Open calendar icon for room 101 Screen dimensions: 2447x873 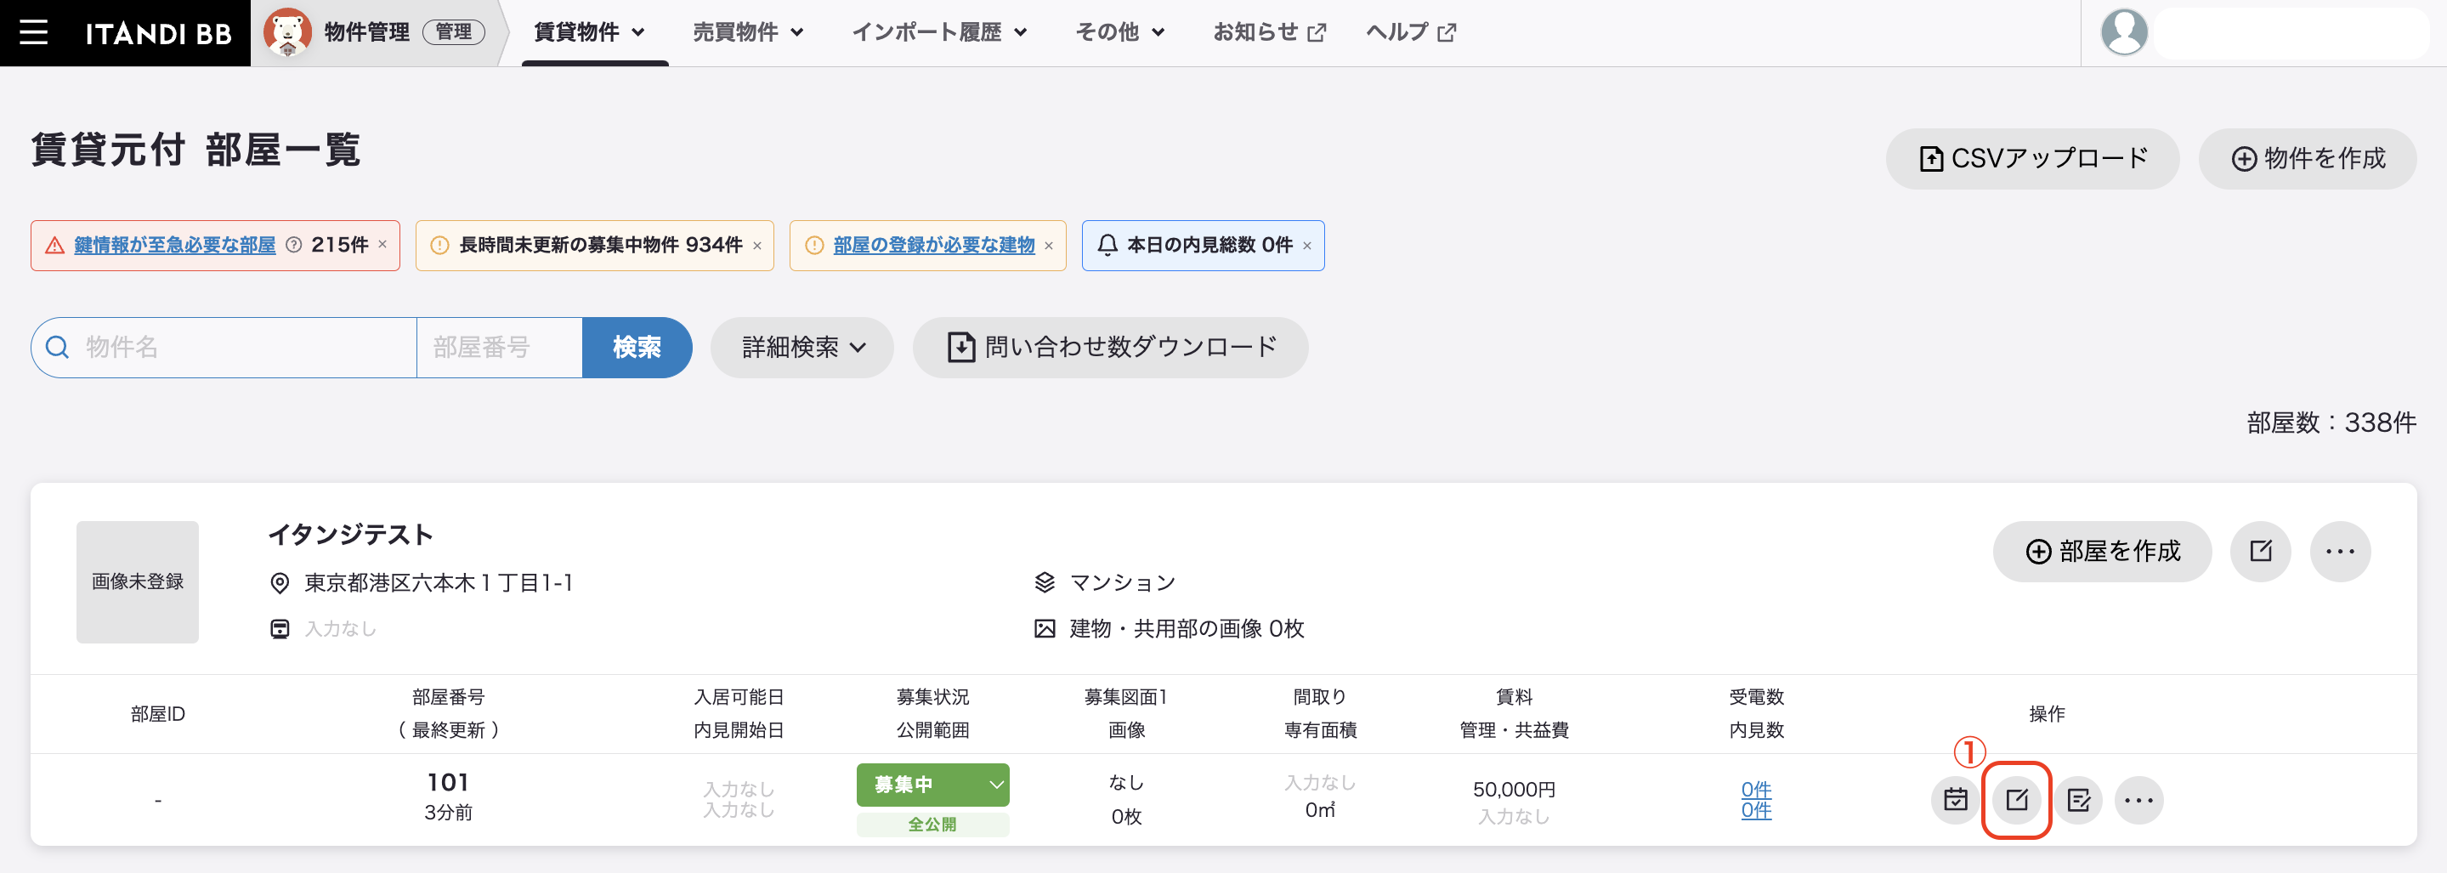coord(1955,800)
